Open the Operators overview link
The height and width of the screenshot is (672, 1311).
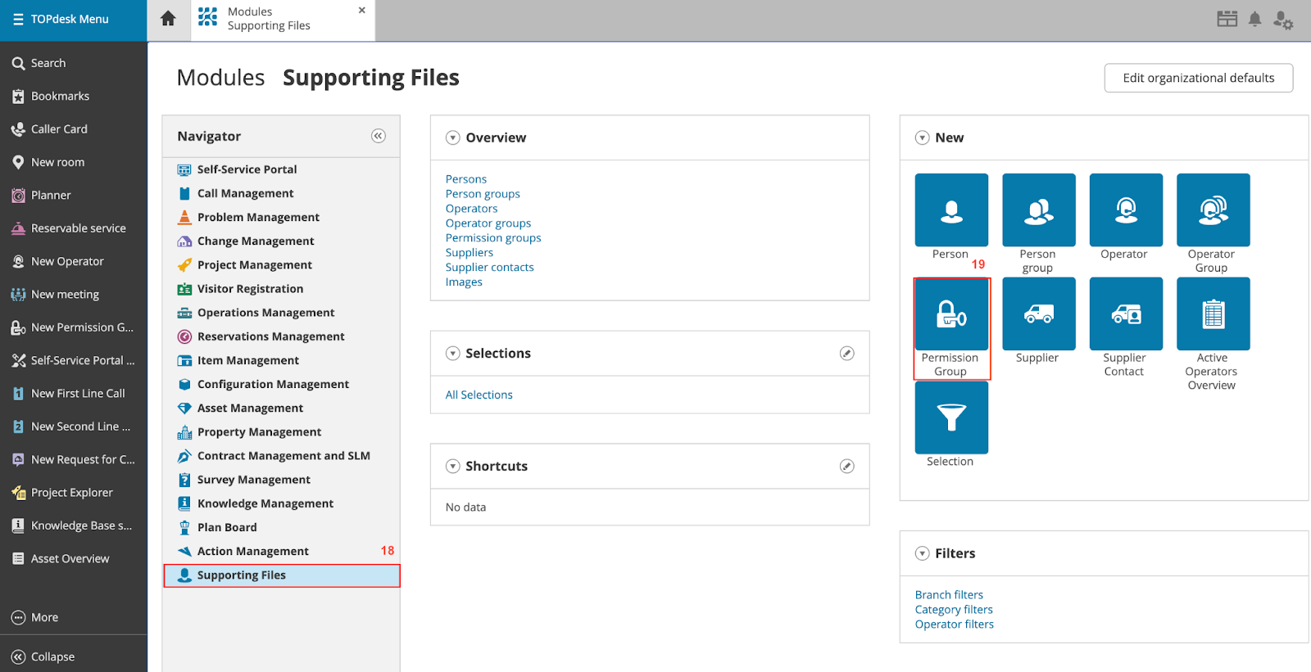pyautogui.click(x=471, y=209)
